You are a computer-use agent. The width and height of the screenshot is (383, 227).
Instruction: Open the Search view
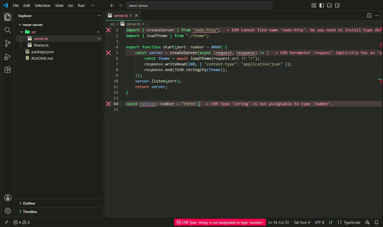pos(8,30)
